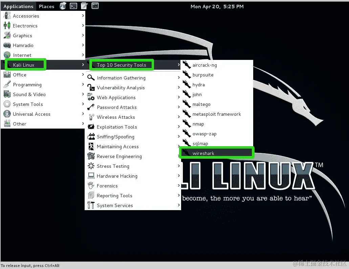Viewport: 349px width, 269px height.
Task: Click the Programming category icon
Action: pos(7,84)
